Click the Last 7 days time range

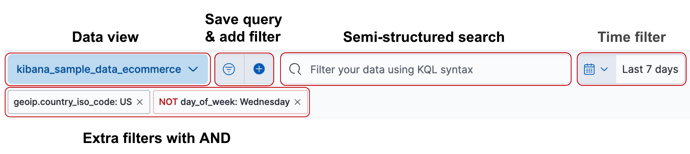tap(650, 69)
